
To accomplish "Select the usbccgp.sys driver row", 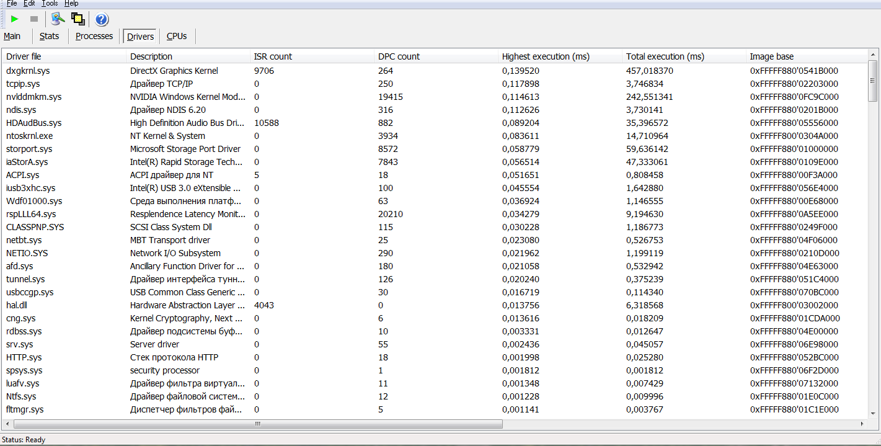I will click(434, 292).
